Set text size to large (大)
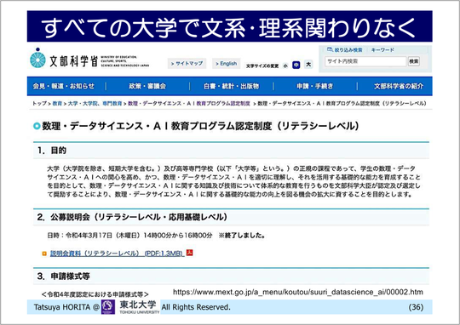The image size is (460, 325). [x=308, y=64]
